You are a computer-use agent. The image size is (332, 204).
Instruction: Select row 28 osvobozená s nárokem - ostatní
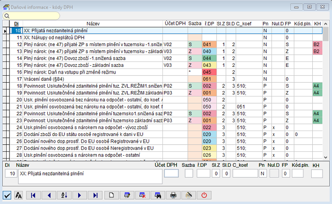tap(166, 155)
